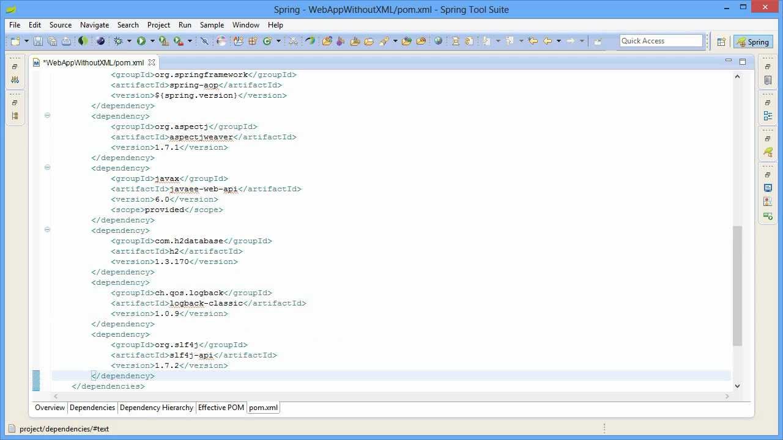Click the project/dependencies/#text status entry
The image size is (783, 440).
64,428
